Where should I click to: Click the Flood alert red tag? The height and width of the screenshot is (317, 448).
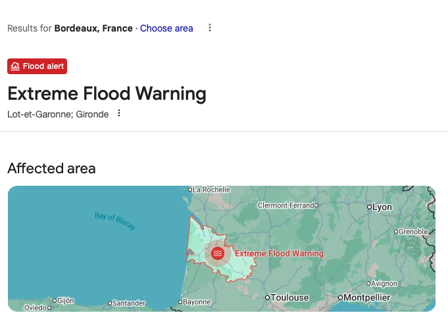coord(37,66)
